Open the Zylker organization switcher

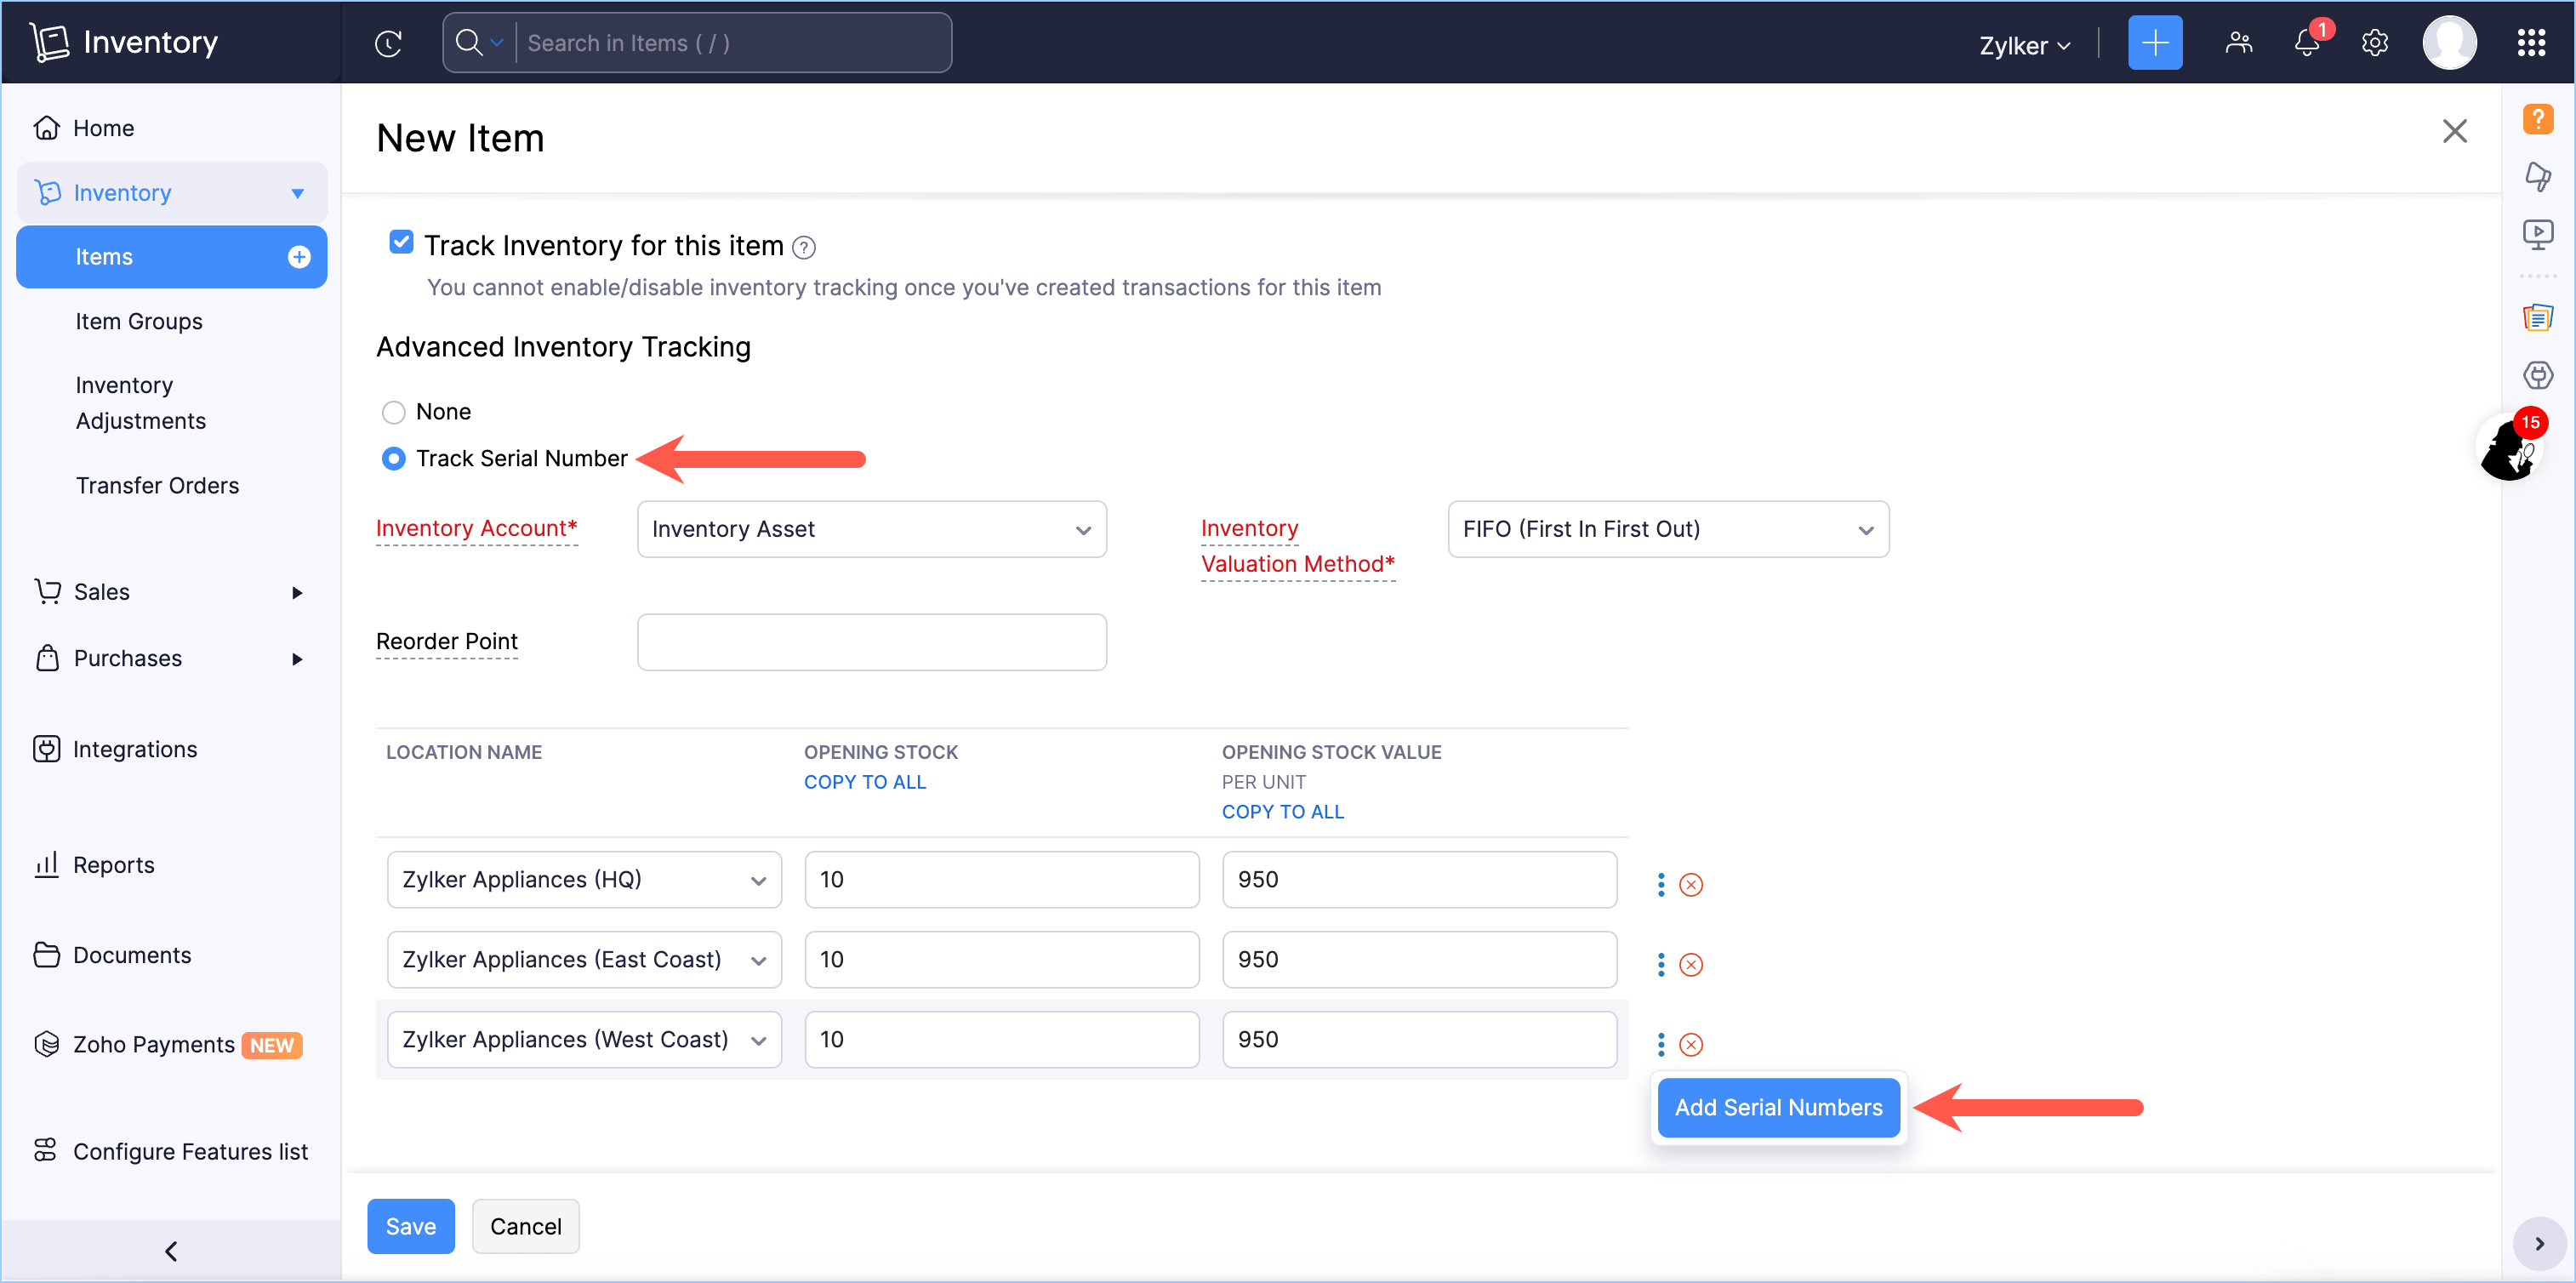pyautogui.click(x=2024, y=45)
